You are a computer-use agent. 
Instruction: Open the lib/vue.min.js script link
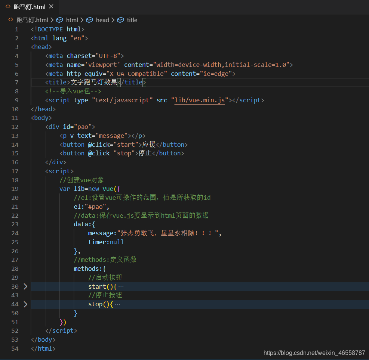(x=200, y=100)
